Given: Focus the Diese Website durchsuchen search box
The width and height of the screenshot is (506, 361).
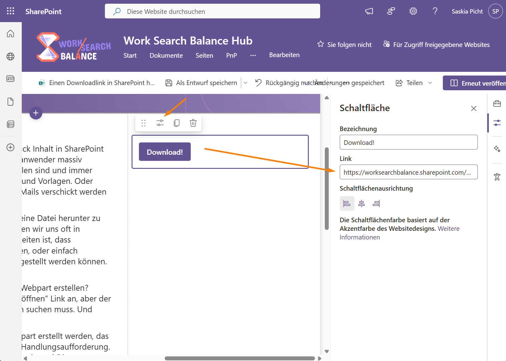Looking at the screenshot, I should coord(212,11).
